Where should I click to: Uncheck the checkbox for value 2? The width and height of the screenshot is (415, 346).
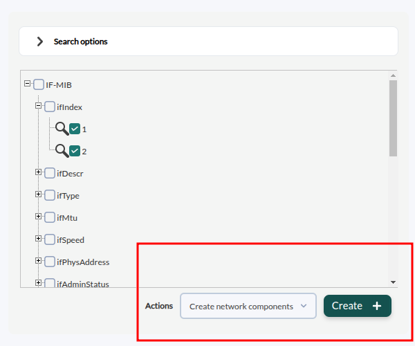click(75, 151)
